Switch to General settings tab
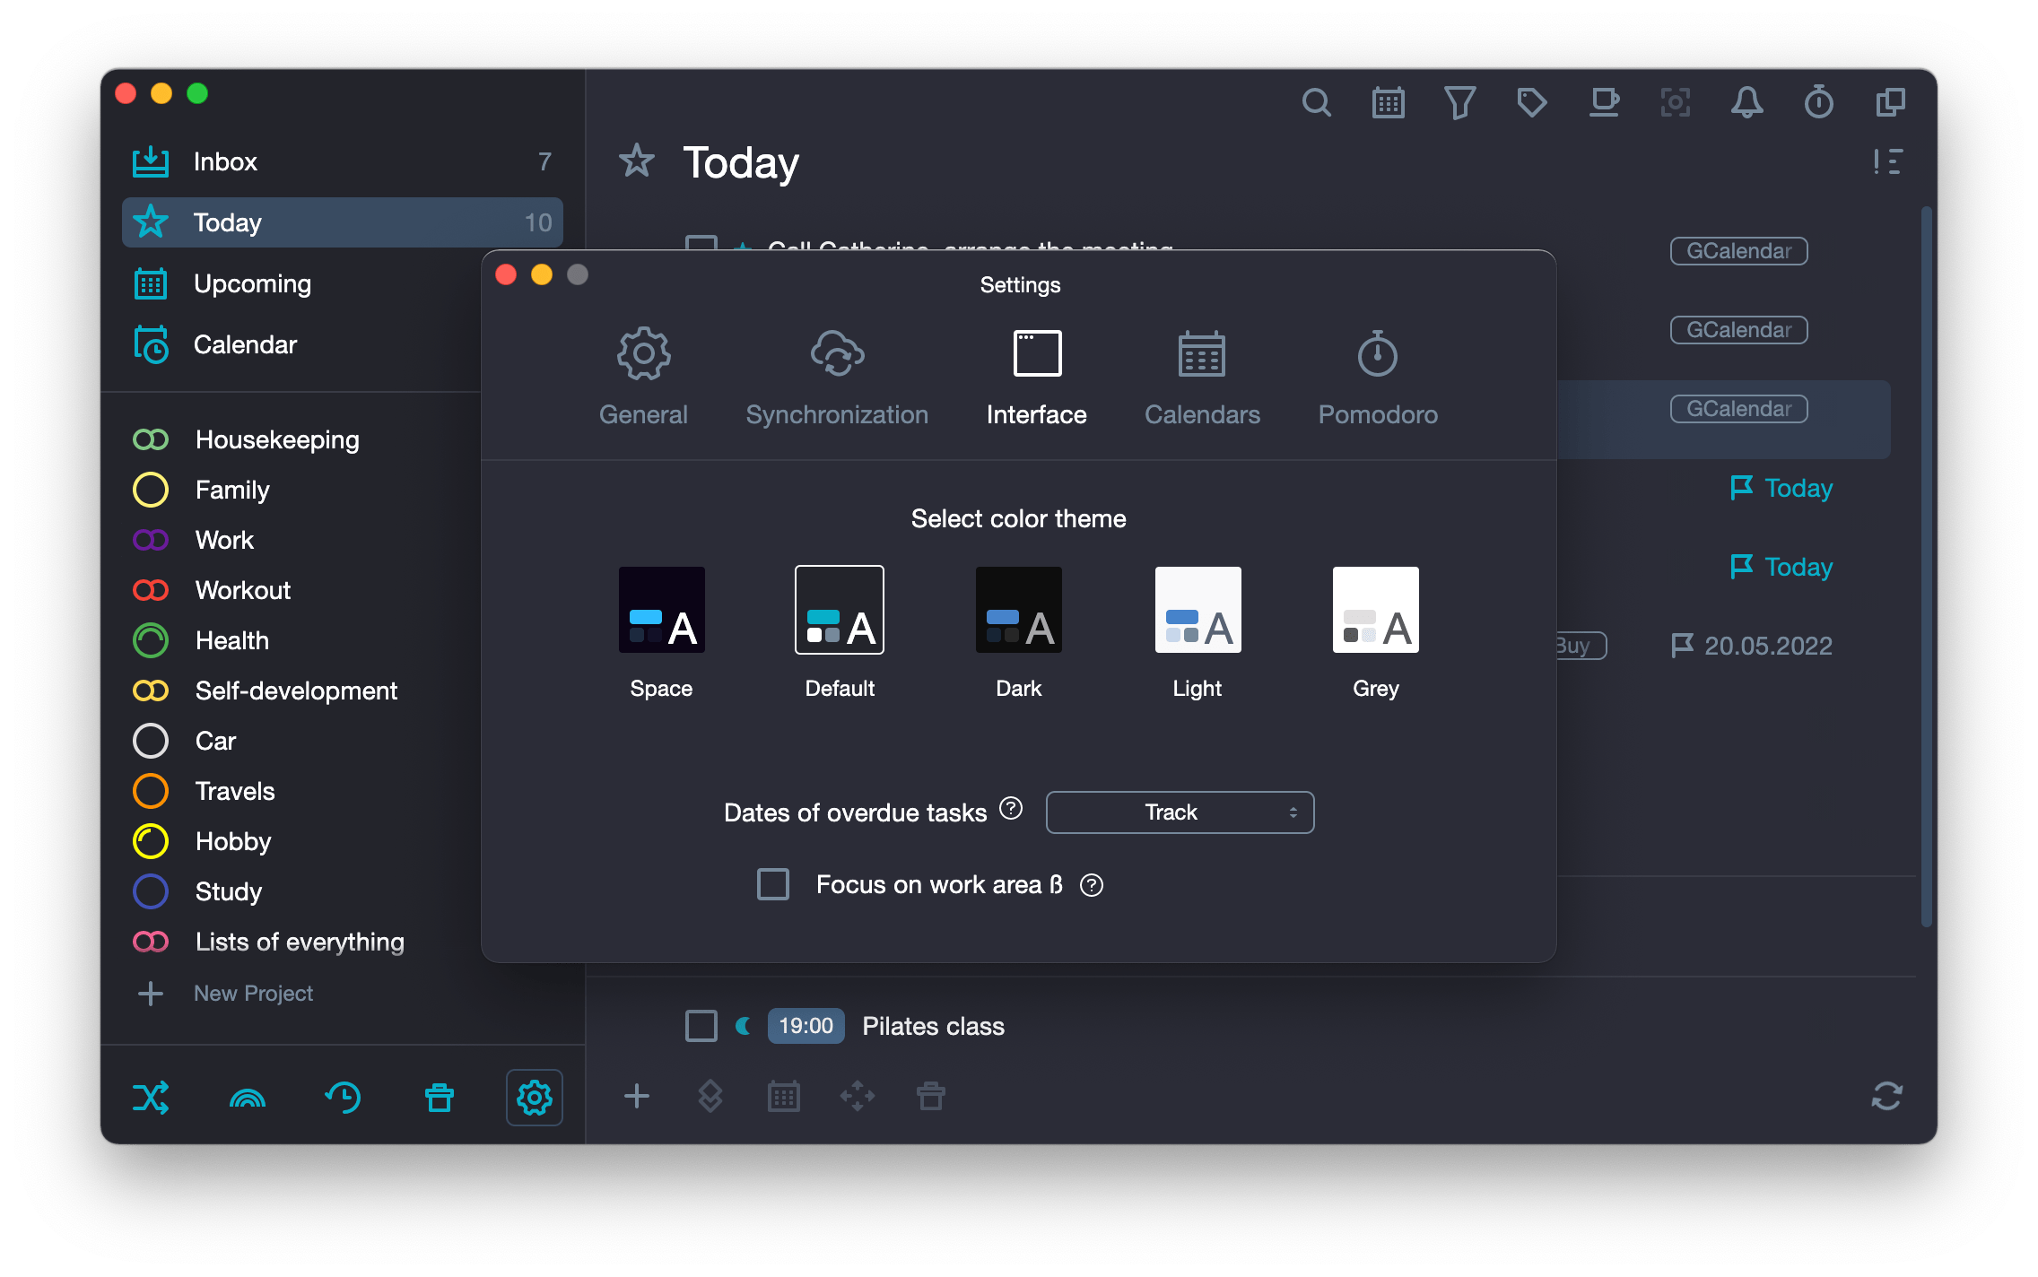The width and height of the screenshot is (2038, 1277). (643, 378)
